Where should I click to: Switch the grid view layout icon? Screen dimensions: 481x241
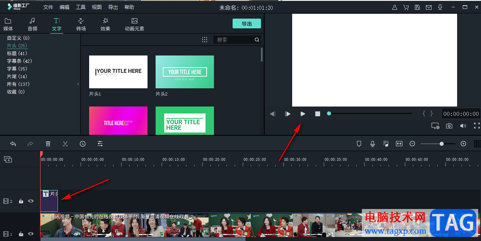tap(205, 40)
